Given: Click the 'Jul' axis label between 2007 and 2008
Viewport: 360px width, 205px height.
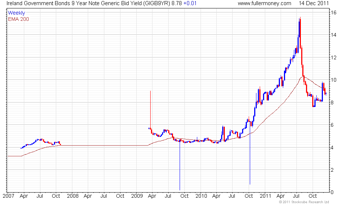Looking at the screenshot, I should [40, 196].
